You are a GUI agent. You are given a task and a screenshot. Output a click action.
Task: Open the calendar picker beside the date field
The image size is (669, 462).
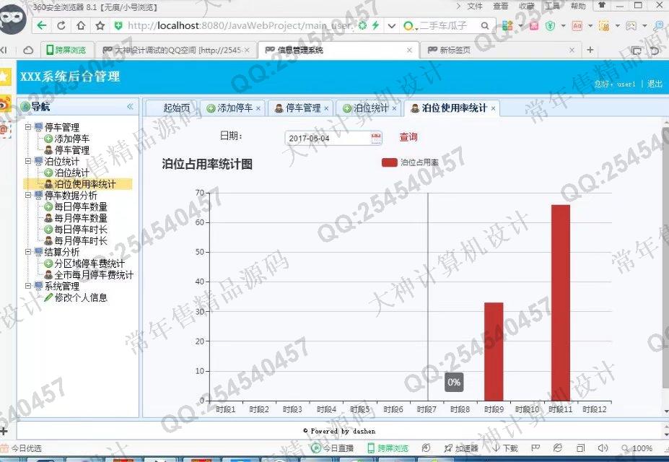tap(376, 138)
